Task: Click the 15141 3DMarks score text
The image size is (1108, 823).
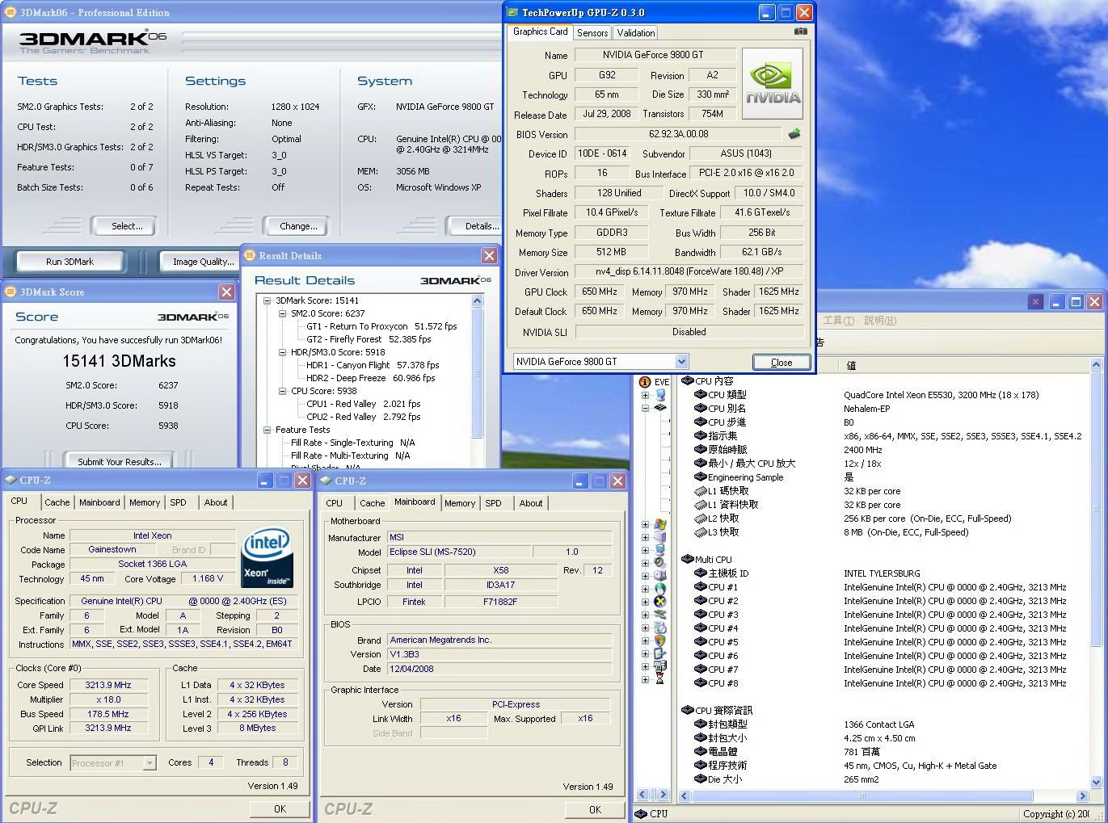Action: click(120, 361)
